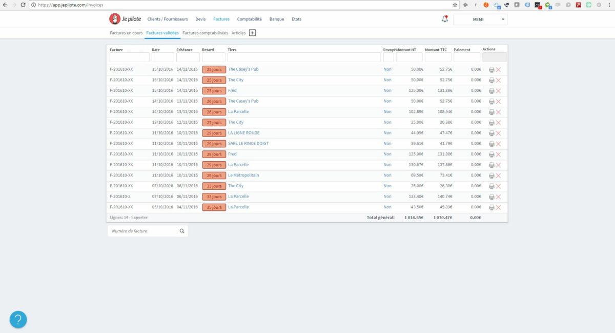
Task: Switch to Factures comptabilisées tab
Action: coord(205,33)
